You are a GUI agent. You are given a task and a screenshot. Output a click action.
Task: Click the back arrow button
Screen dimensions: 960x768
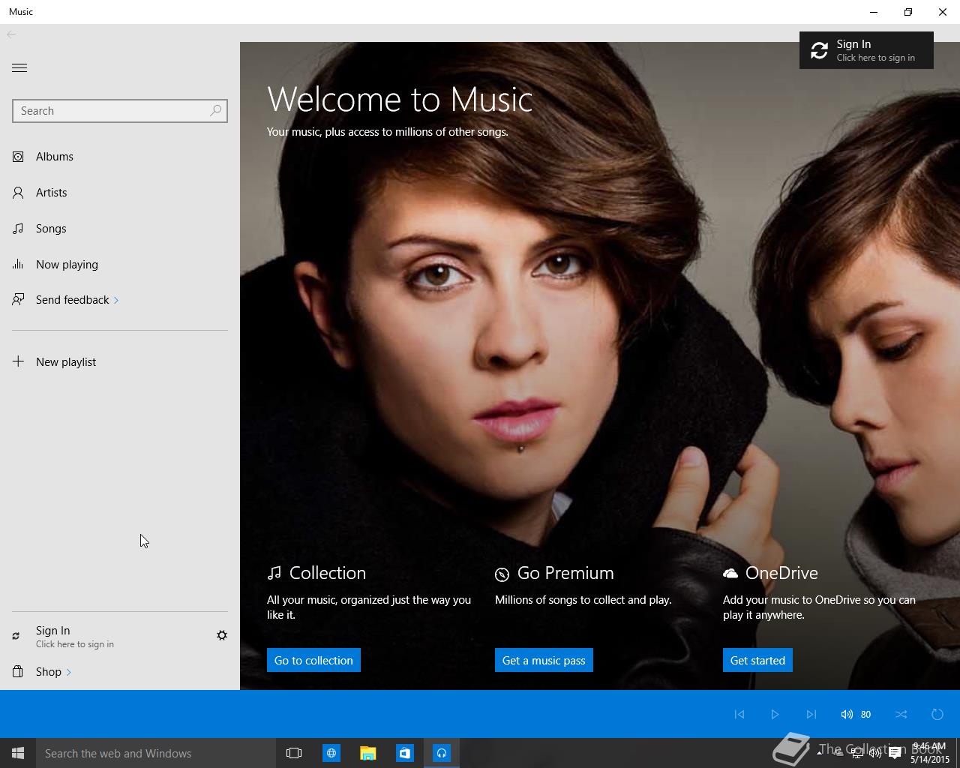(x=11, y=34)
